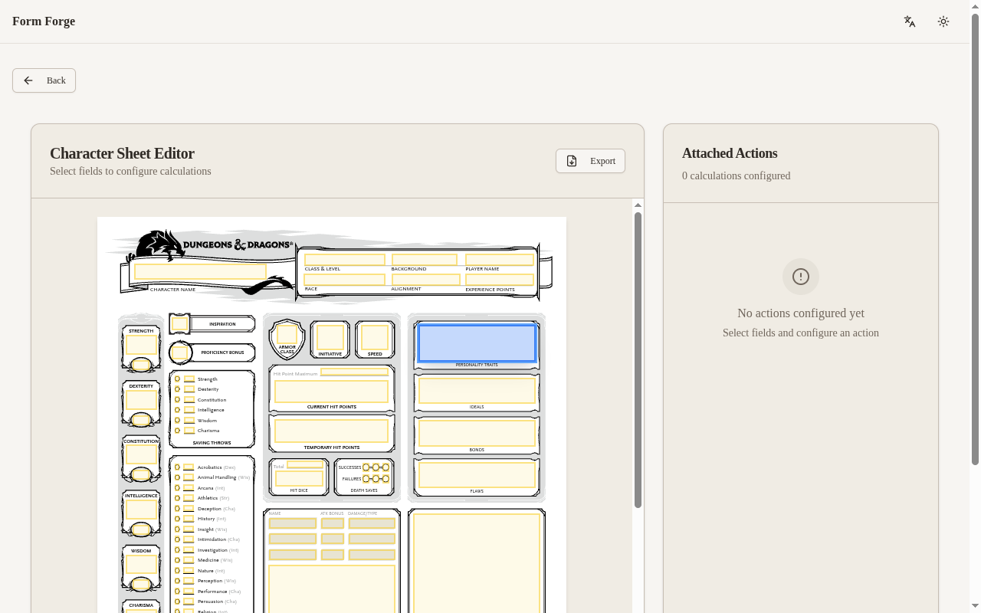The image size is (981, 613).
Task: Select the Proficiency Bonus field
Action: pyautogui.click(x=181, y=353)
